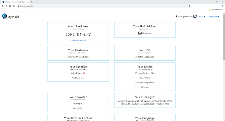Click the 'Chrome 0.0' browser text
Image resolution: width=225 pixels, height=121 pixels.
coord(78,104)
